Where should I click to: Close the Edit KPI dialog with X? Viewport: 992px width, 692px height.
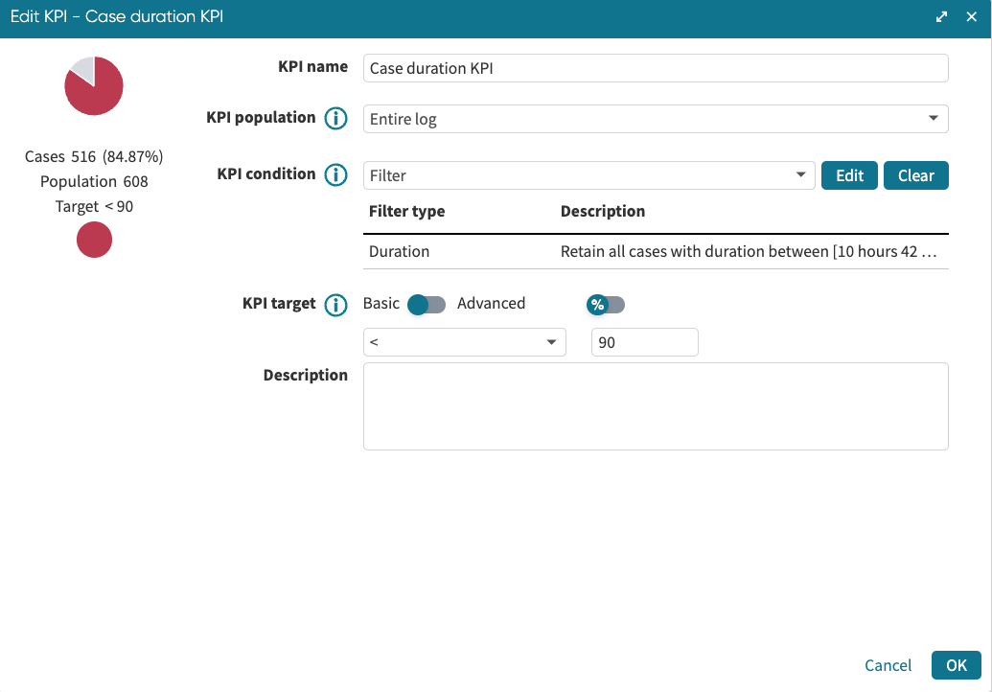click(x=971, y=17)
